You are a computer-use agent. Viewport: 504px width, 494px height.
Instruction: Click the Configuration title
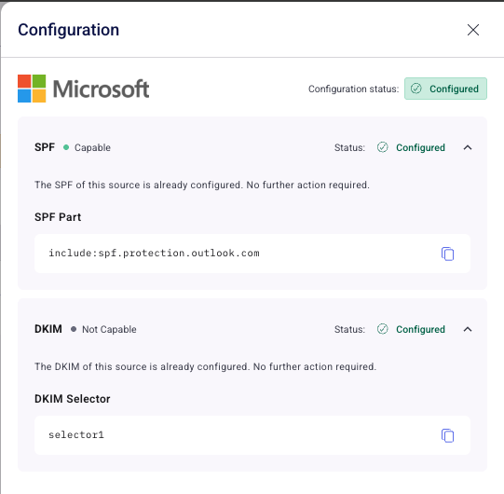tap(68, 30)
